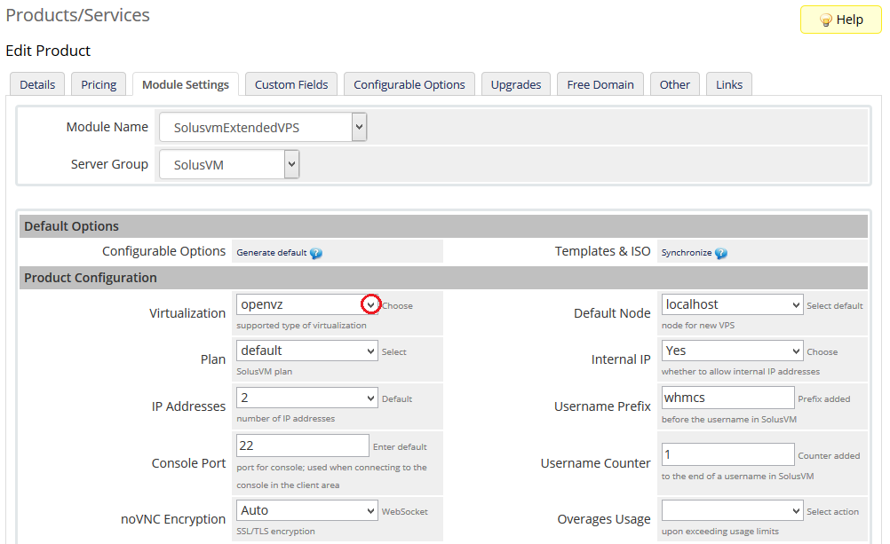Image resolution: width=890 pixels, height=544 pixels.
Task: Open the Other tab
Action: (675, 84)
